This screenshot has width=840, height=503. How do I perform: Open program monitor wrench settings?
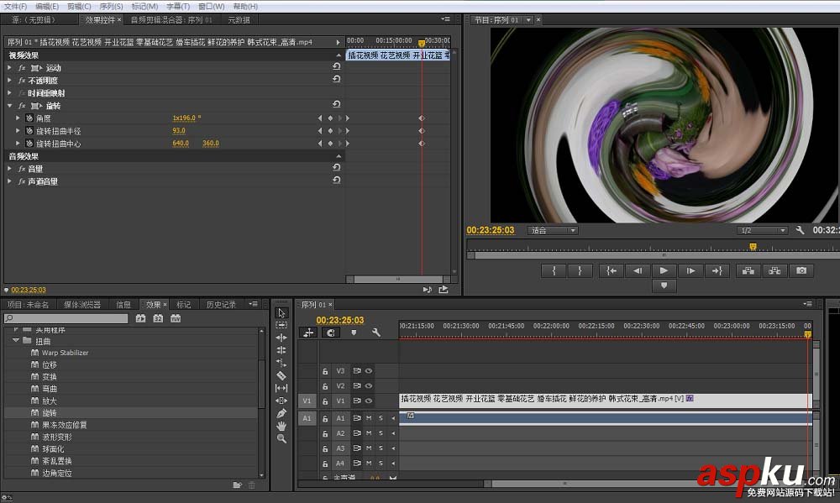coord(800,230)
